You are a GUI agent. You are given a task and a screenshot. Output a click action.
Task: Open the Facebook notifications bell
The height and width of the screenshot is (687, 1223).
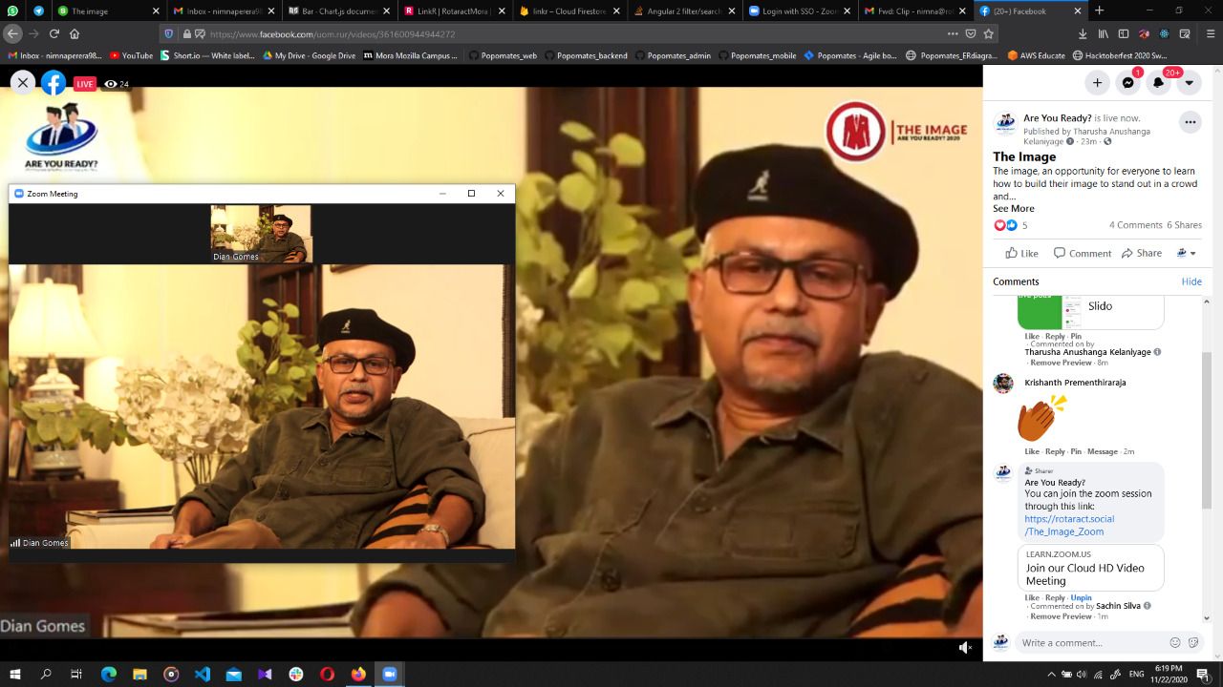pyautogui.click(x=1159, y=83)
